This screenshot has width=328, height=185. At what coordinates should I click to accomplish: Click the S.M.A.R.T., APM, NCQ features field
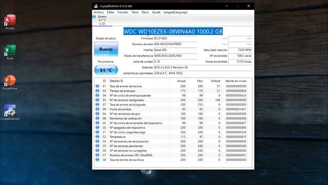click(203, 73)
